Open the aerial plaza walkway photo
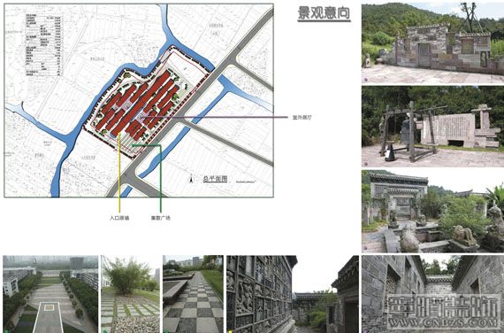This screenshot has width=504, height=333. pyautogui.click(x=50, y=294)
